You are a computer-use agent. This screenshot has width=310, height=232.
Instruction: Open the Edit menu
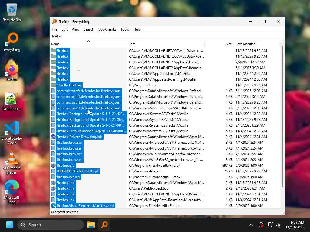[64, 29]
